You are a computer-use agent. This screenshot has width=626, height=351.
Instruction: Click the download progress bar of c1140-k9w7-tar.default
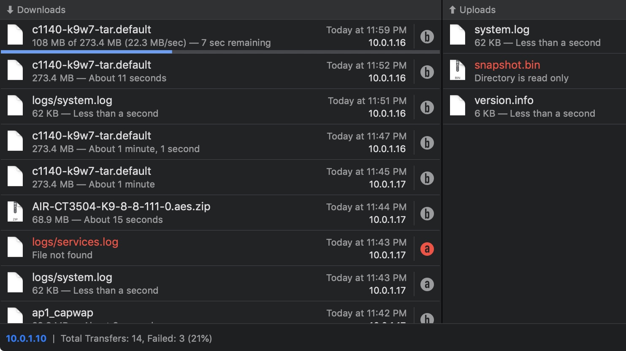coord(220,52)
